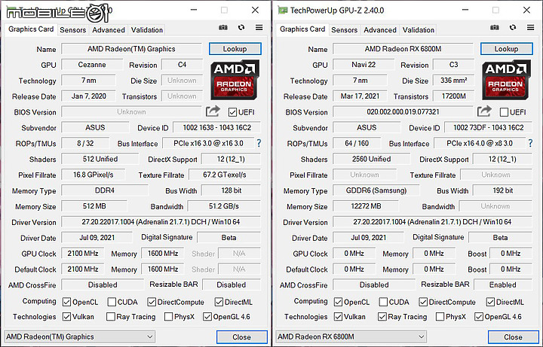Click Resizable BAR value Enabled
543x347 pixels.
(503, 285)
